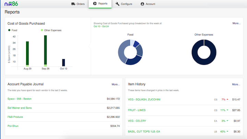Click the 7% price change value
This screenshot has width=247, height=139.
point(223,100)
